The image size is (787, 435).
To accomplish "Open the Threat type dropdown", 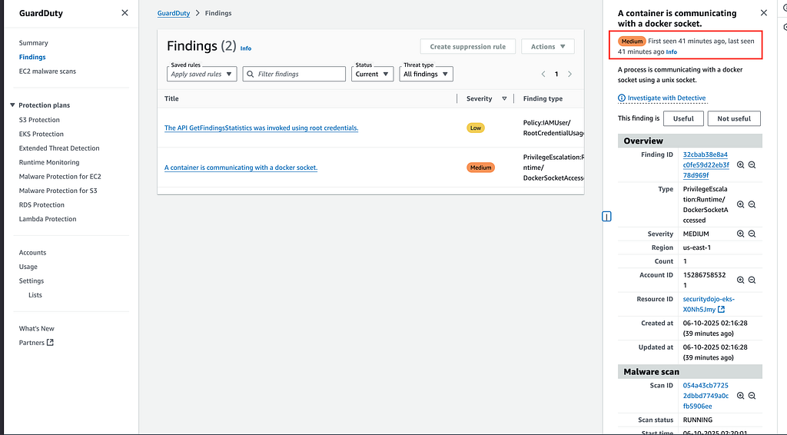I will (x=426, y=75).
